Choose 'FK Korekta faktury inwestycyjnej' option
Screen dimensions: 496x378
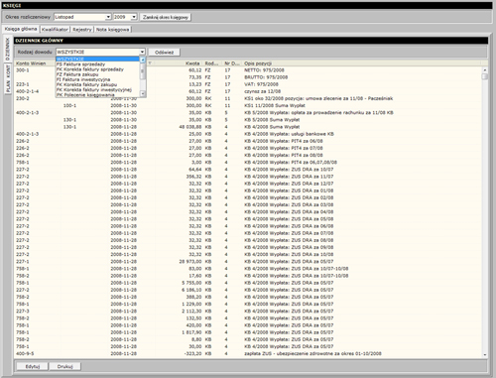click(x=97, y=89)
